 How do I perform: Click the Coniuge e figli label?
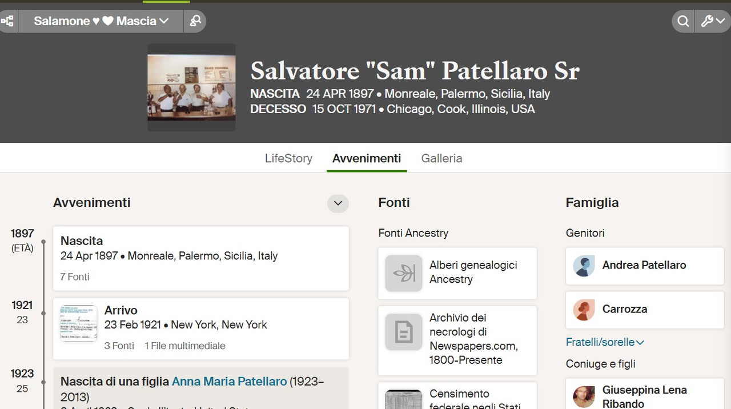601,364
